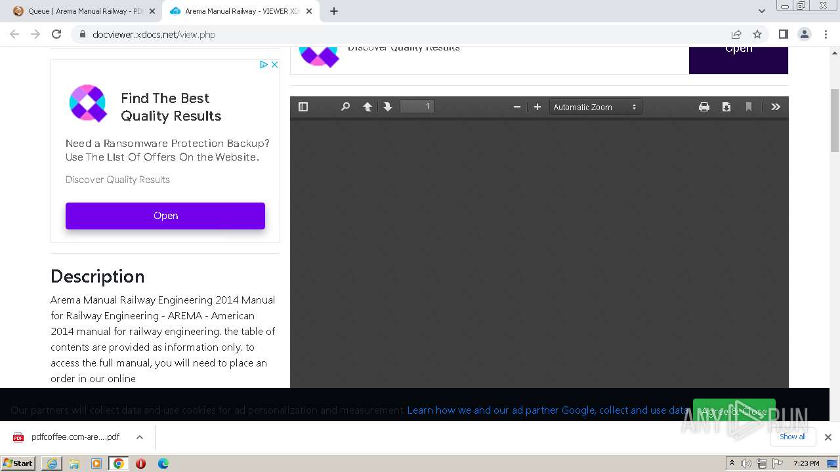Close the downloads bar
The width and height of the screenshot is (840, 472).
(x=828, y=437)
